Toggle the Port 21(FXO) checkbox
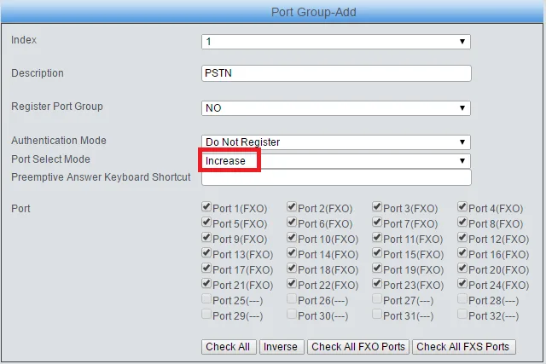546x364 pixels. 206,285
